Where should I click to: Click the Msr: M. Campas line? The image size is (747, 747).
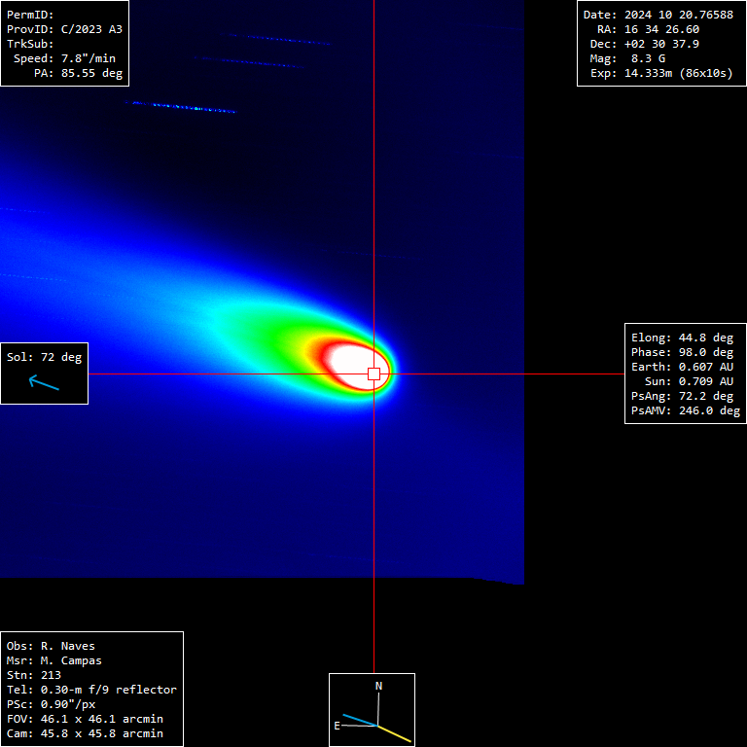tap(53, 660)
